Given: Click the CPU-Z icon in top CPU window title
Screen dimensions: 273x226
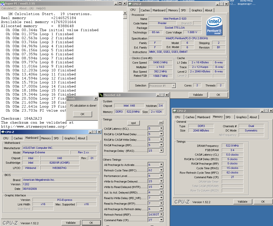Looking at the screenshot, I should (130, 4).
